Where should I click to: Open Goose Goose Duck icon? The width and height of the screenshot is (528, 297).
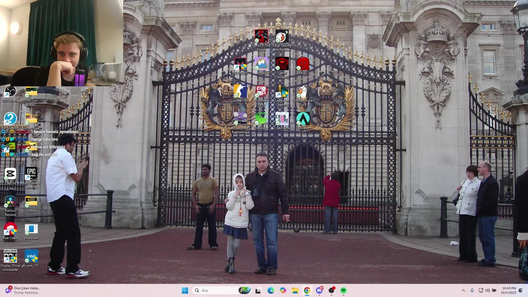pos(303,96)
